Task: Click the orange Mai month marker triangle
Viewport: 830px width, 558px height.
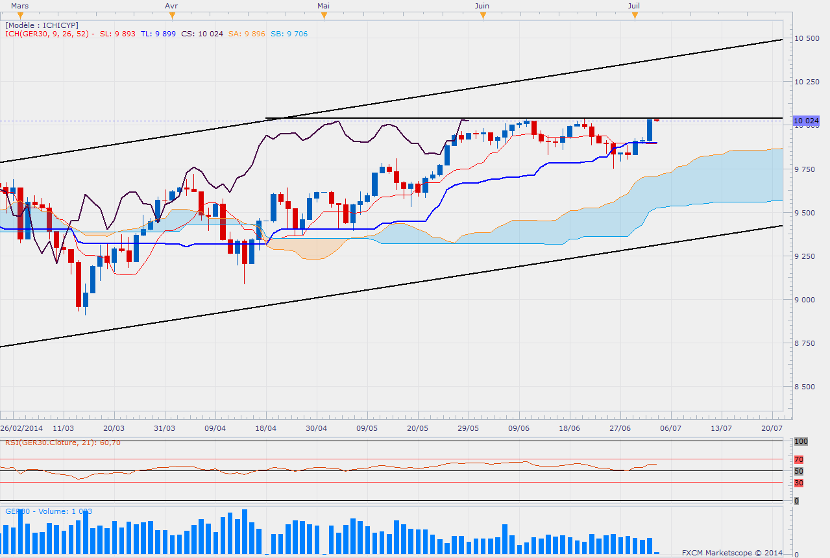Action: tap(323, 16)
